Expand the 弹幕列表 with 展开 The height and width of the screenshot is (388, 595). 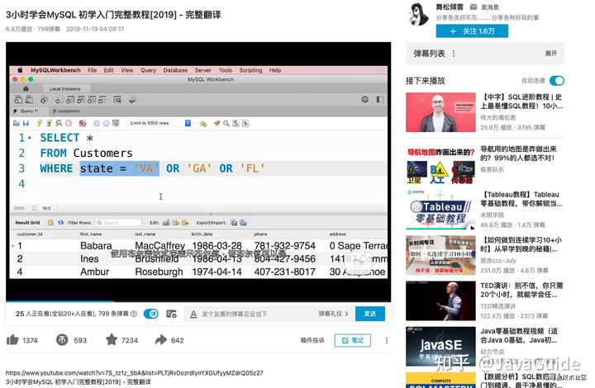(550, 54)
